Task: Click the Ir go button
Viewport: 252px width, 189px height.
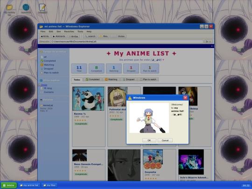Action: pyautogui.click(x=209, y=42)
